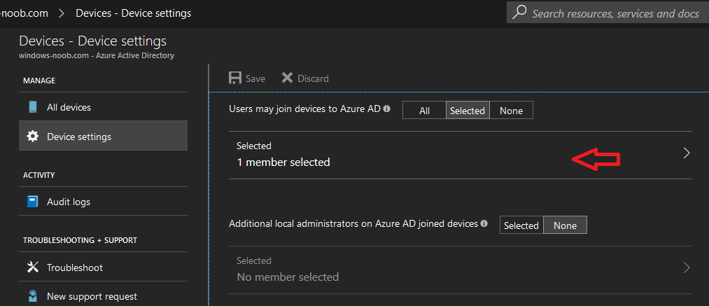
Task: Click the Save floppy disk icon
Action: point(235,78)
